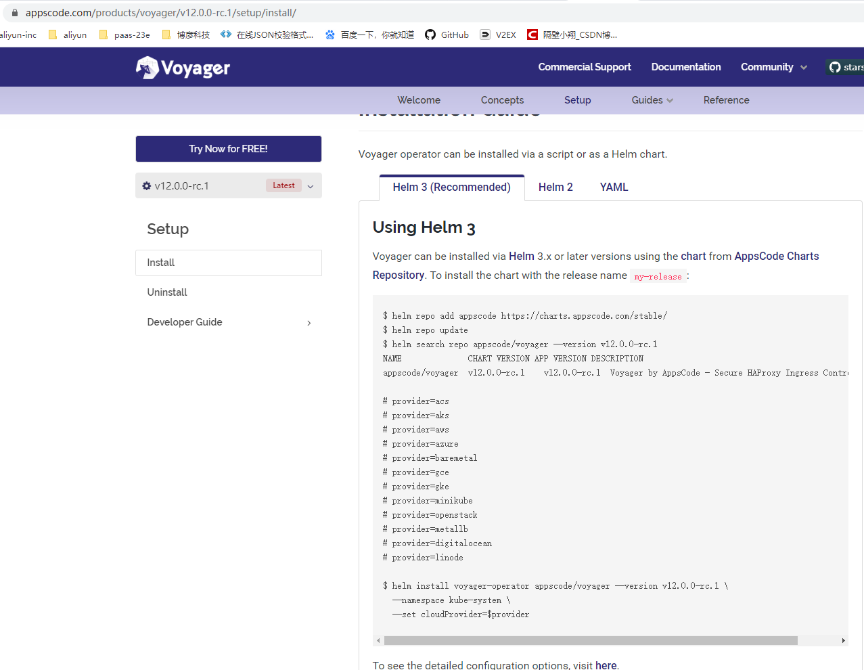Open the GitHub bookmark
The width and height of the screenshot is (864, 670).
[447, 35]
